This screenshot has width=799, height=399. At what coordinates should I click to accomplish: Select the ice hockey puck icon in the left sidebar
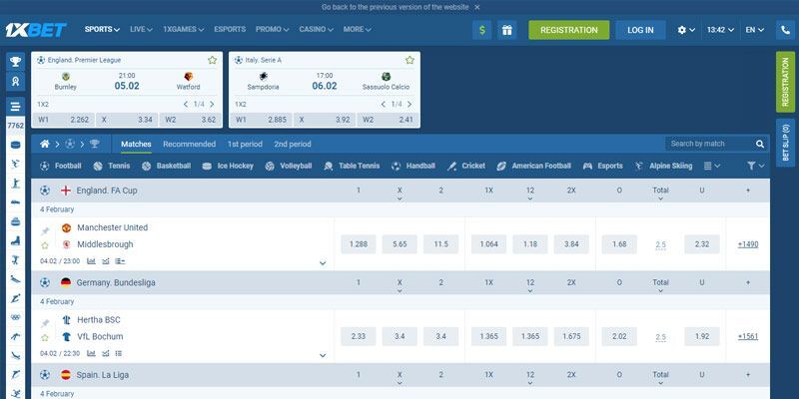click(x=16, y=145)
